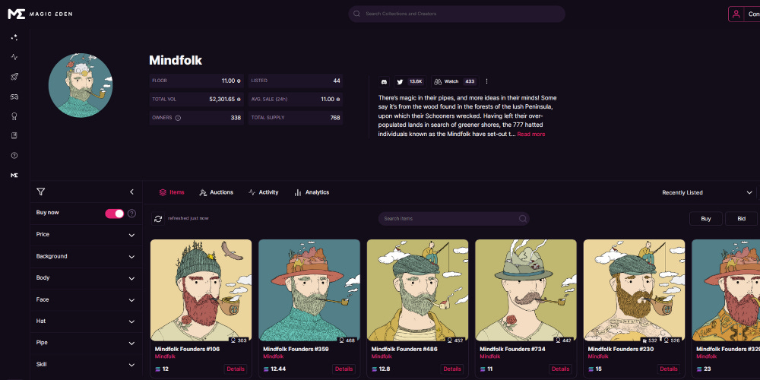Expand the Body filter
Image resolution: width=760 pixels, height=380 pixels.
click(x=86, y=278)
